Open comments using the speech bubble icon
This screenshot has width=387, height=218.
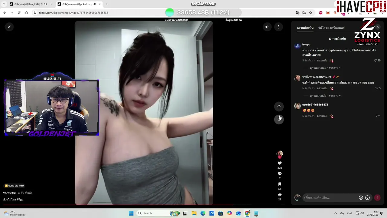point(280,173)
